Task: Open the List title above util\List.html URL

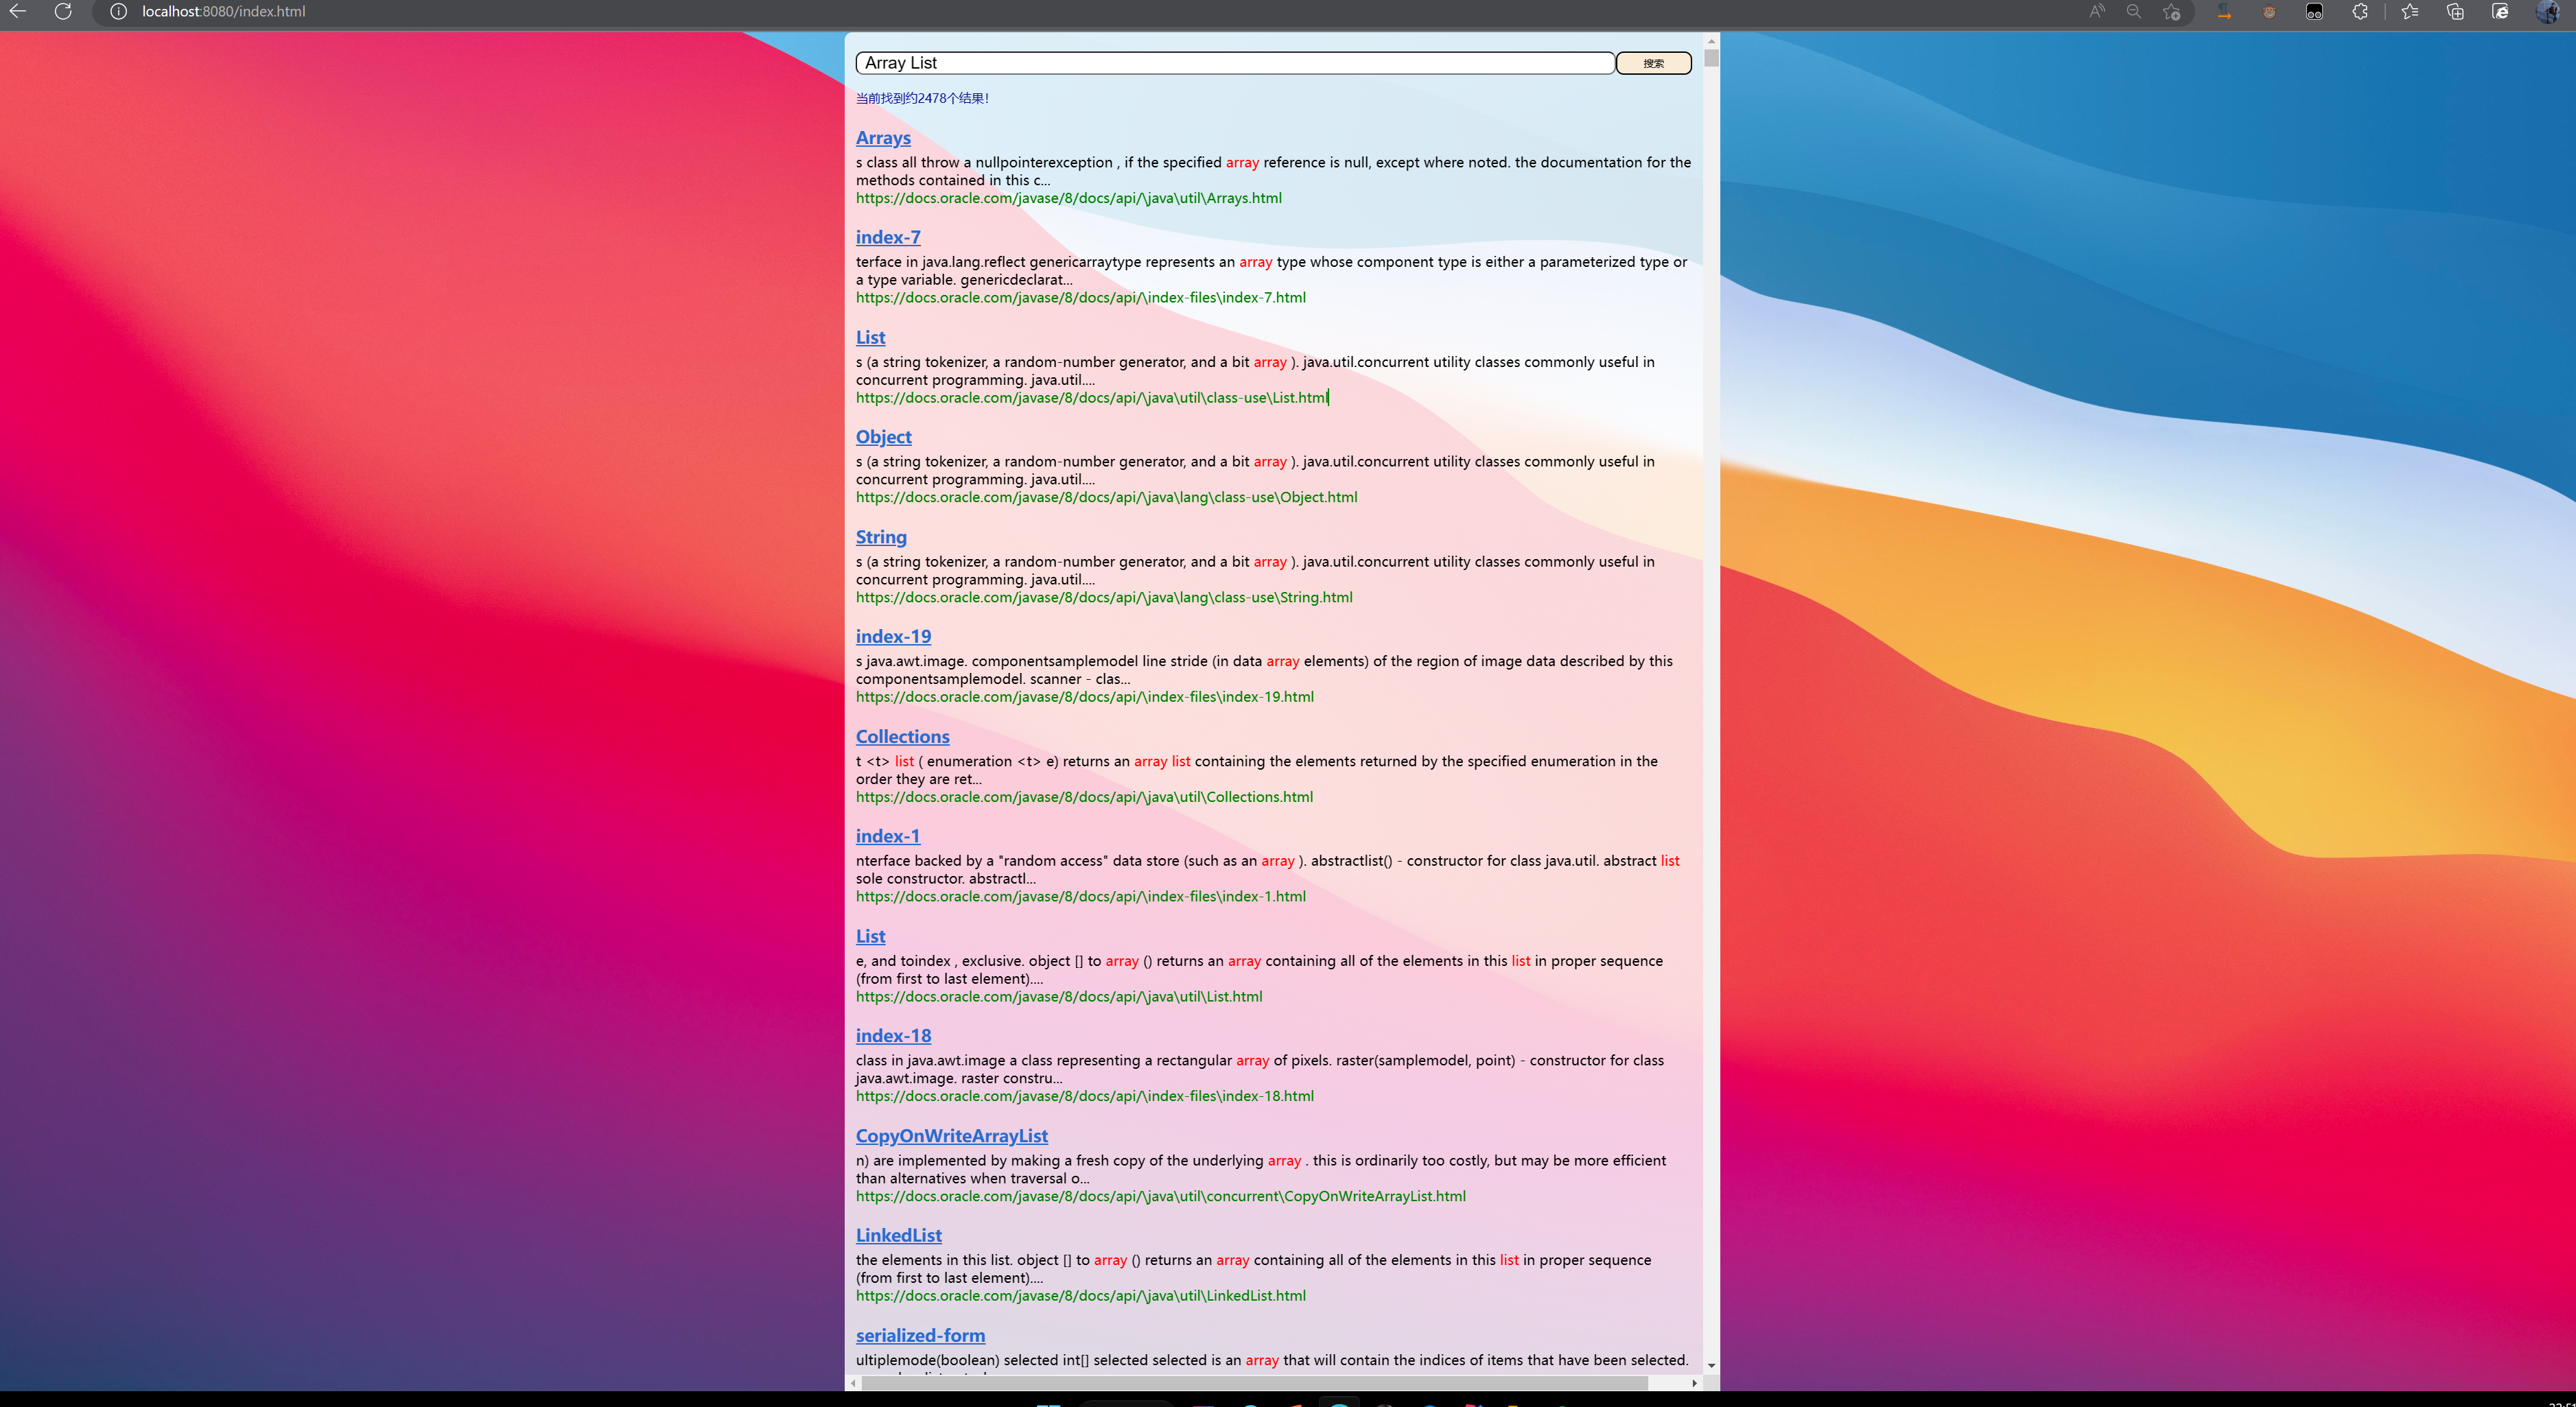Action: [x=870, y=936]
